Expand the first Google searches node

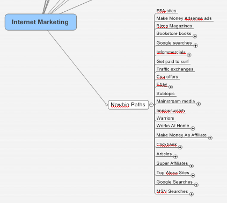click(x=195, y=46)
